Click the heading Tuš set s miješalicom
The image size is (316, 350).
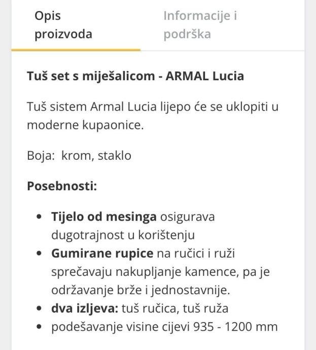135,77
